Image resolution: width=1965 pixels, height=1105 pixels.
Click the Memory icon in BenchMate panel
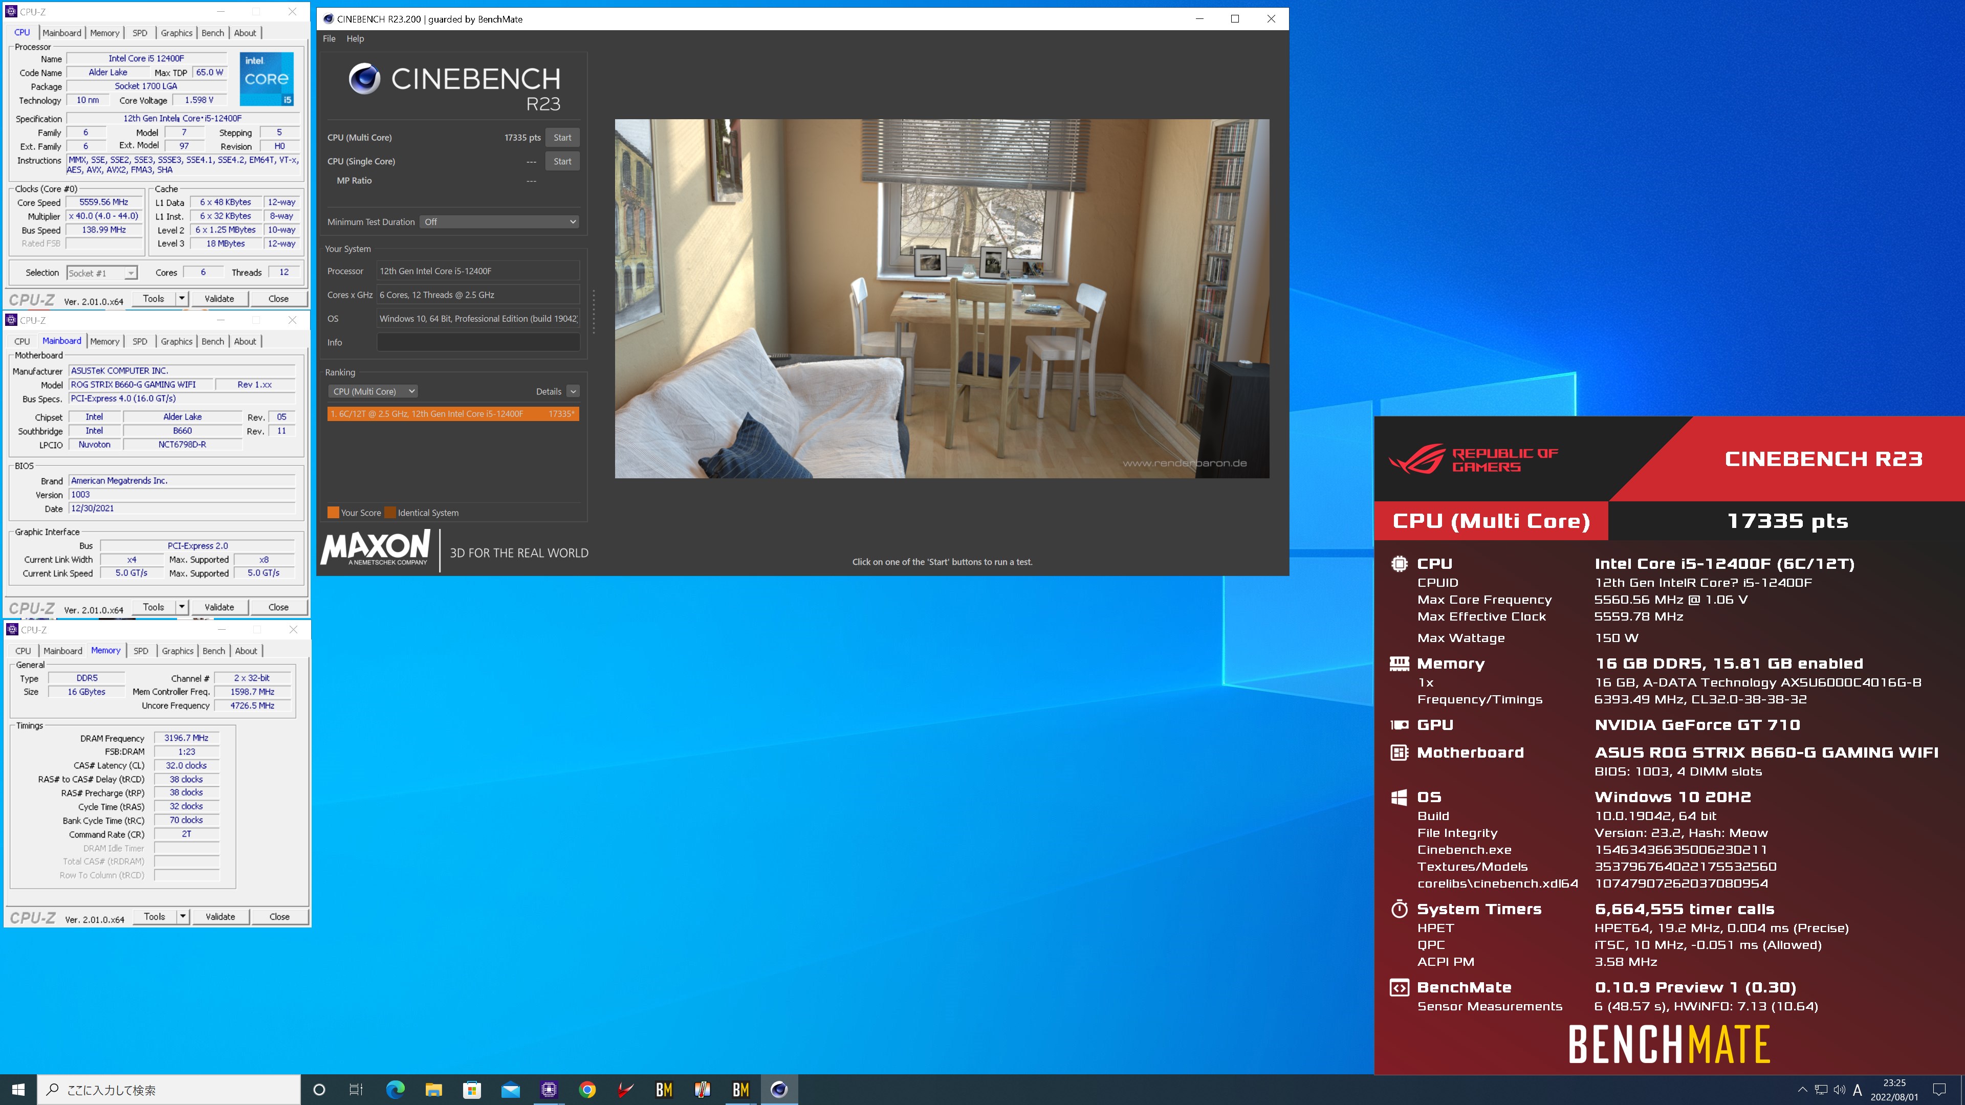1399,664
